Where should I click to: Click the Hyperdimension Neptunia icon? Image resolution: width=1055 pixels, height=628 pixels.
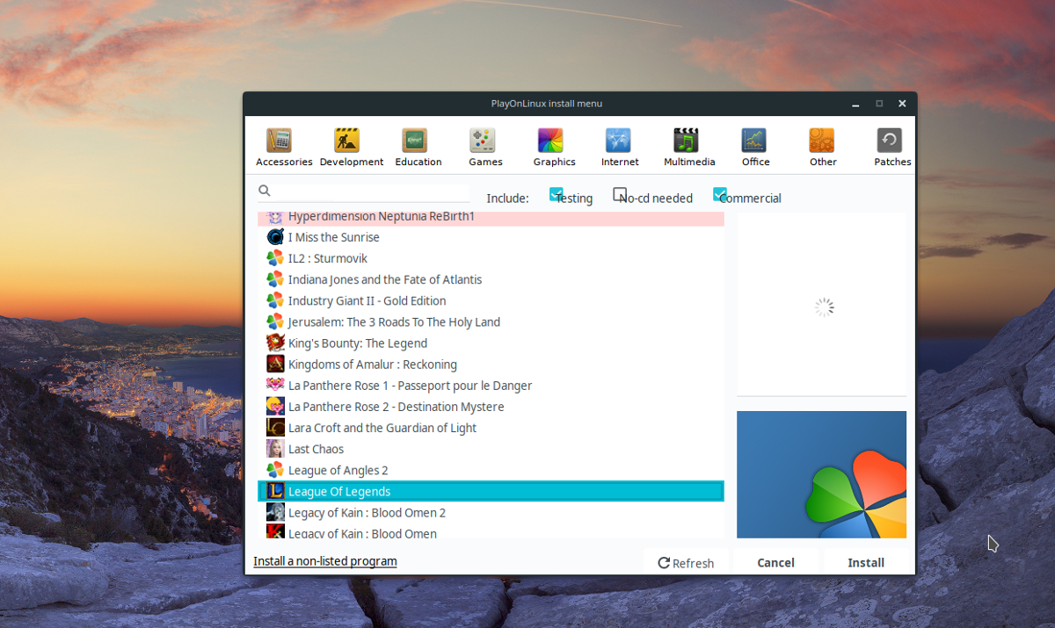click(x=275, y=217)
